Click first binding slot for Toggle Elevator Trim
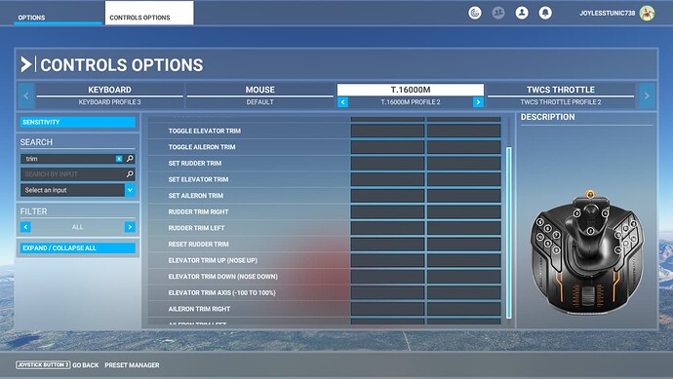673x379 pixels. [x=387, y=131]
